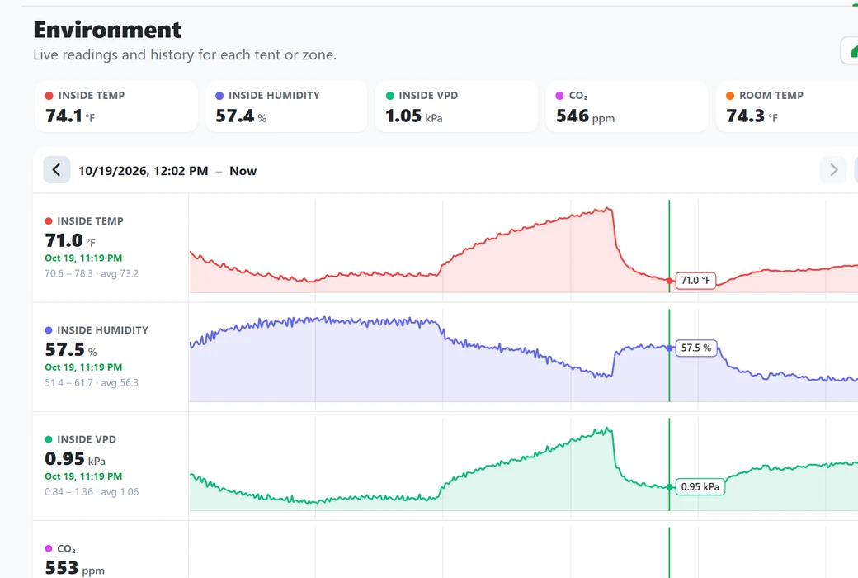The height and width of the screenshot is (578, 858).
Task: Click 'Oct 19, 11:19 PM' under Inside VPD
Action: tap(83, 476)
